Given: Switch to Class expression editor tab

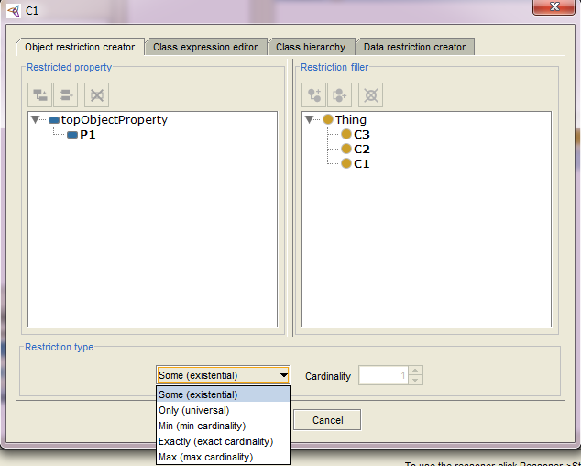Looking at the screenshot, I should 205,47.
